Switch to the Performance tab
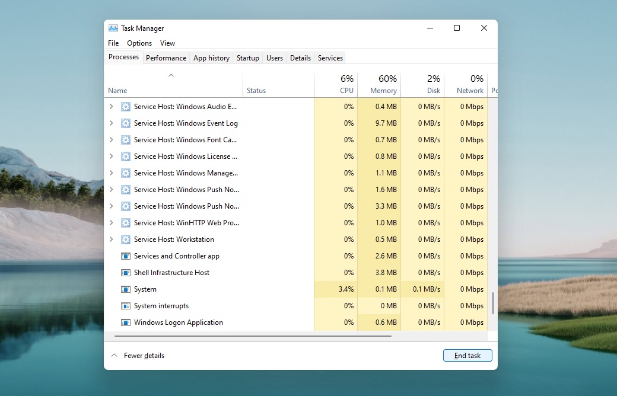The image size is (617, 396). click(x=166, y=58)
